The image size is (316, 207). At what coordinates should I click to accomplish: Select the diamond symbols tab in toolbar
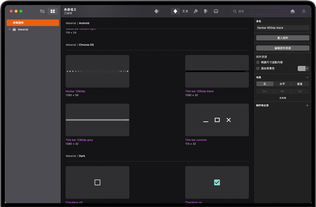175,11
